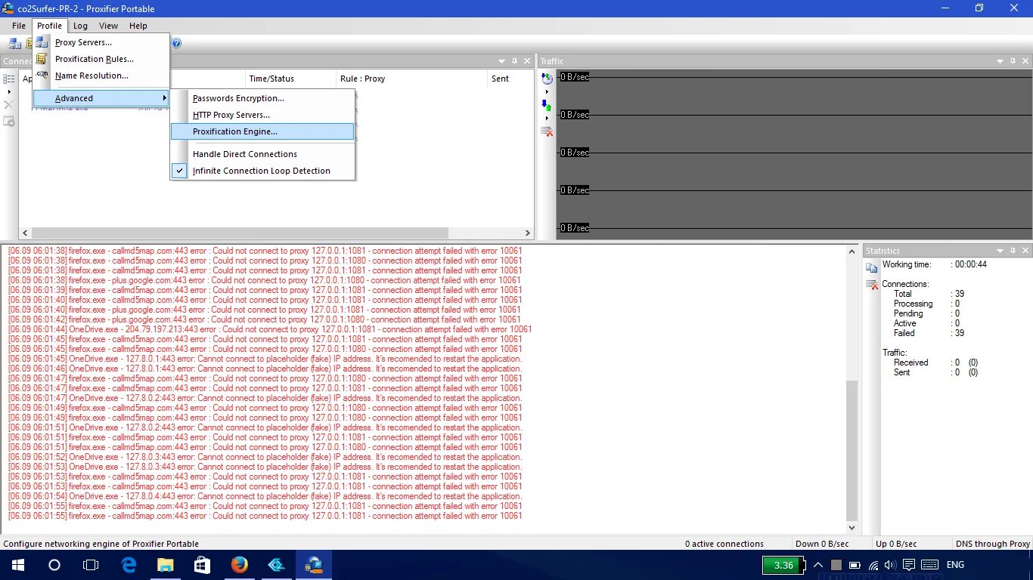Open Connections panel dropdown arrow

pyautogui.click(x=501, y=61)
